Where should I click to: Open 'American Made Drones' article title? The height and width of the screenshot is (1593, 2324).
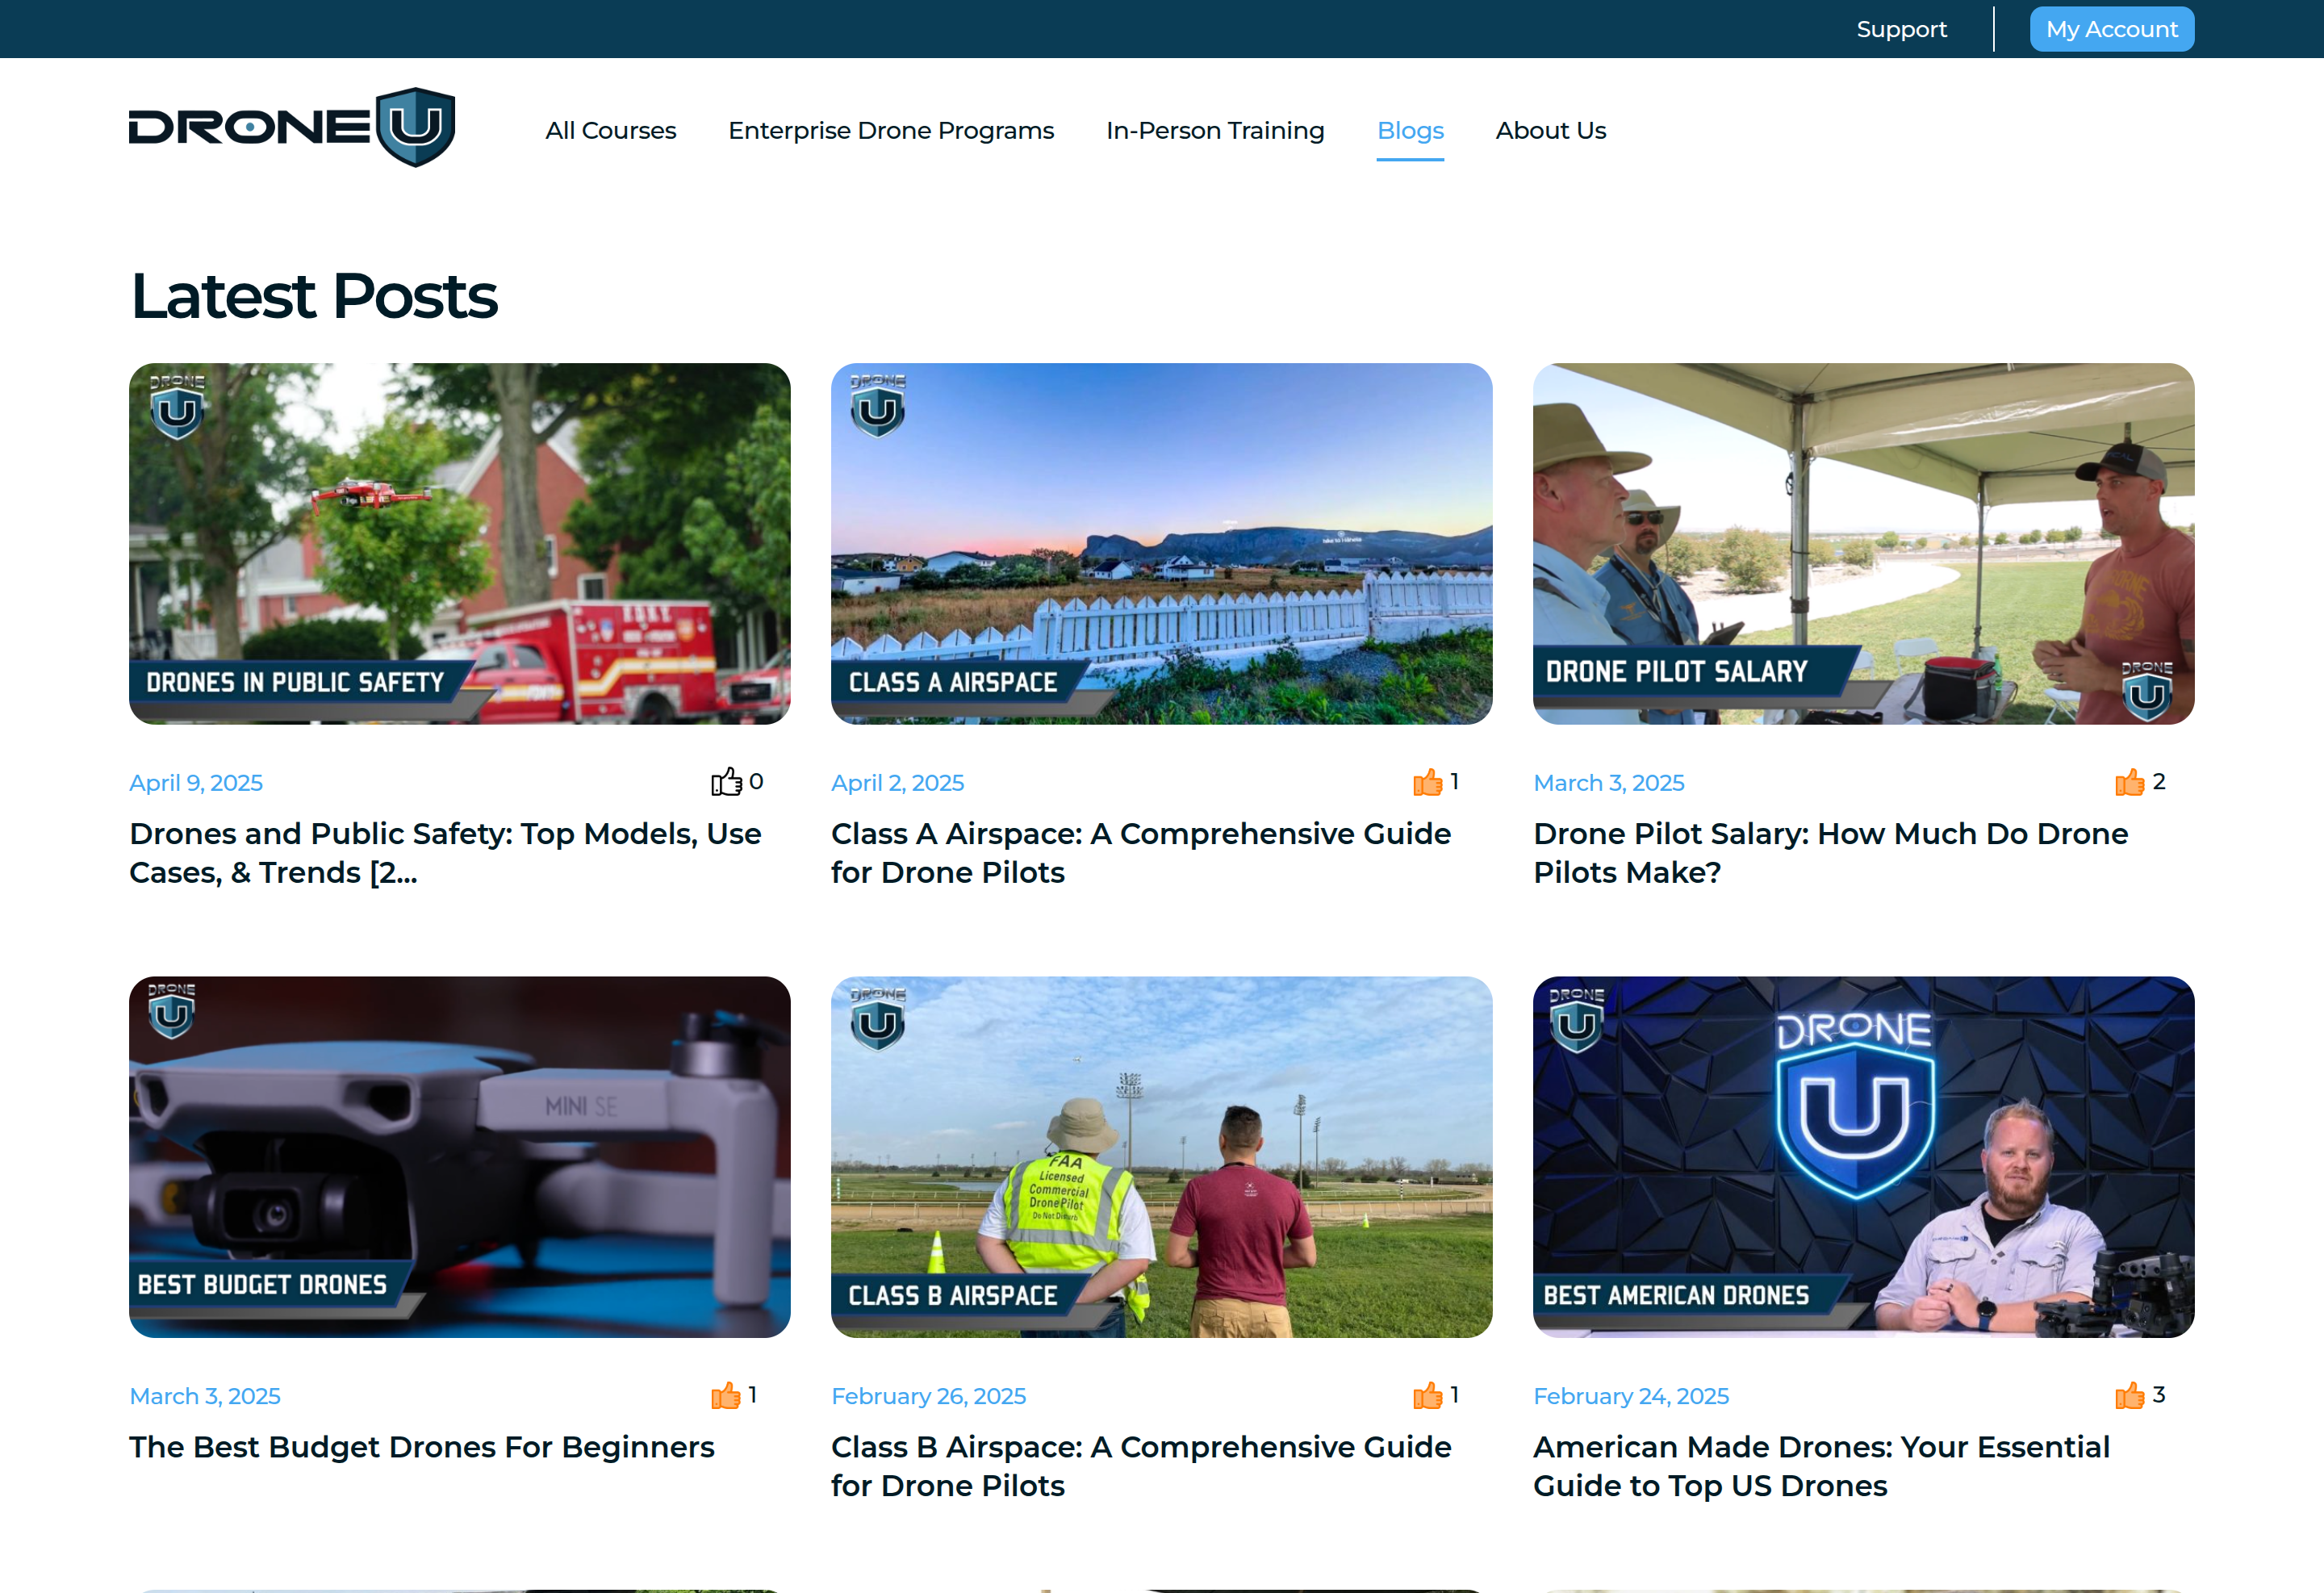pyautogui.click(x=1822, y=1466)
